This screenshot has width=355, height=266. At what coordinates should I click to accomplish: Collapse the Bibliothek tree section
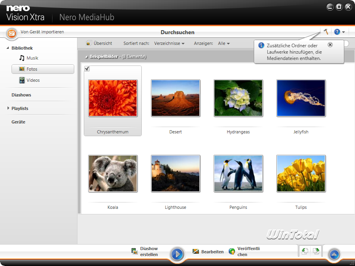8,48
